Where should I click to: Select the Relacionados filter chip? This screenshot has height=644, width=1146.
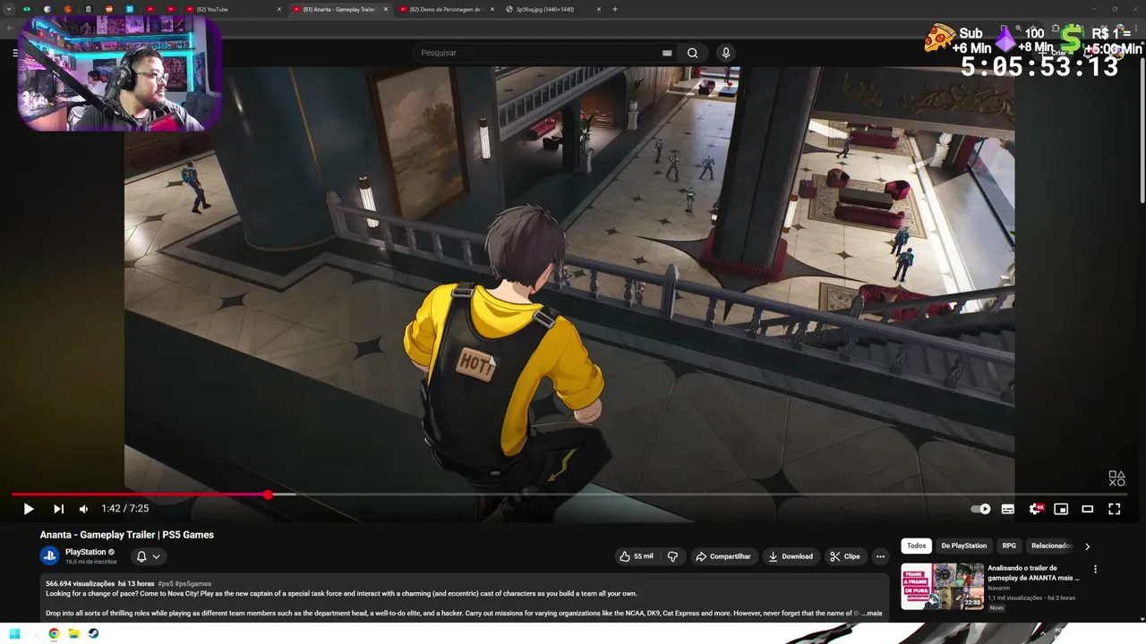pyautogui.click(x=1051, y=546)
